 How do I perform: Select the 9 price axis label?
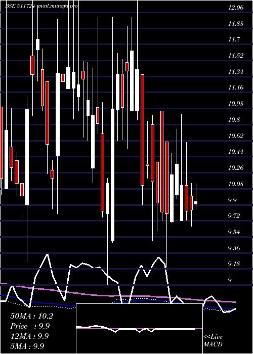230,280
